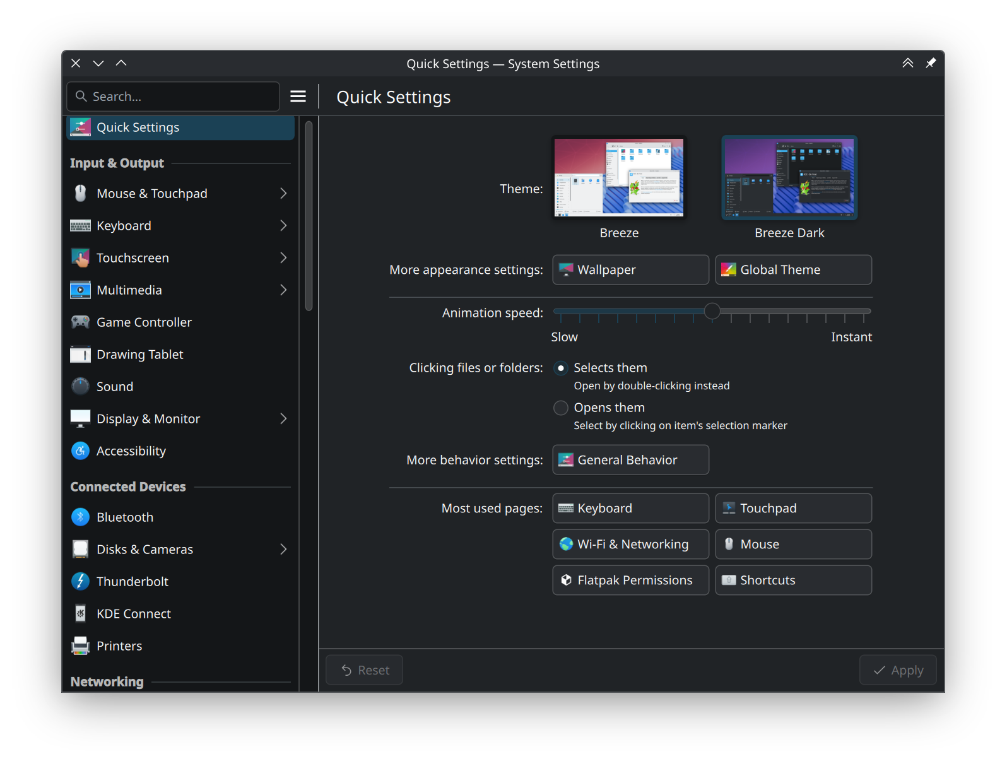Viewport: 1007px width, 766px height.
Task: Click the pin icon in the title bar
Action: [931, 63]
